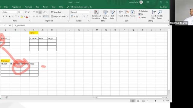Apply yellow fill color bucket
The image size is (193, 108).
[22, 16]
